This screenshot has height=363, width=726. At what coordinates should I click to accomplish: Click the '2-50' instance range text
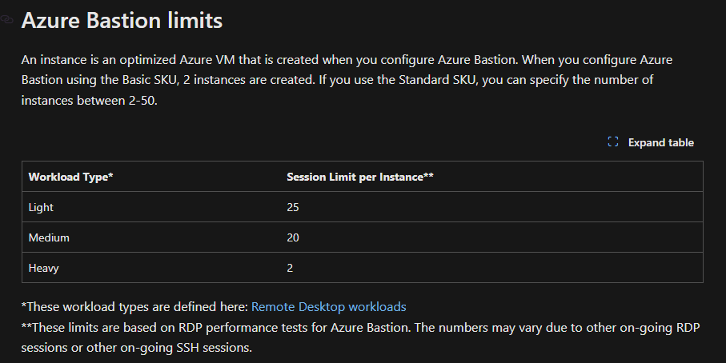pyautogui.click(x=142, y=101)
